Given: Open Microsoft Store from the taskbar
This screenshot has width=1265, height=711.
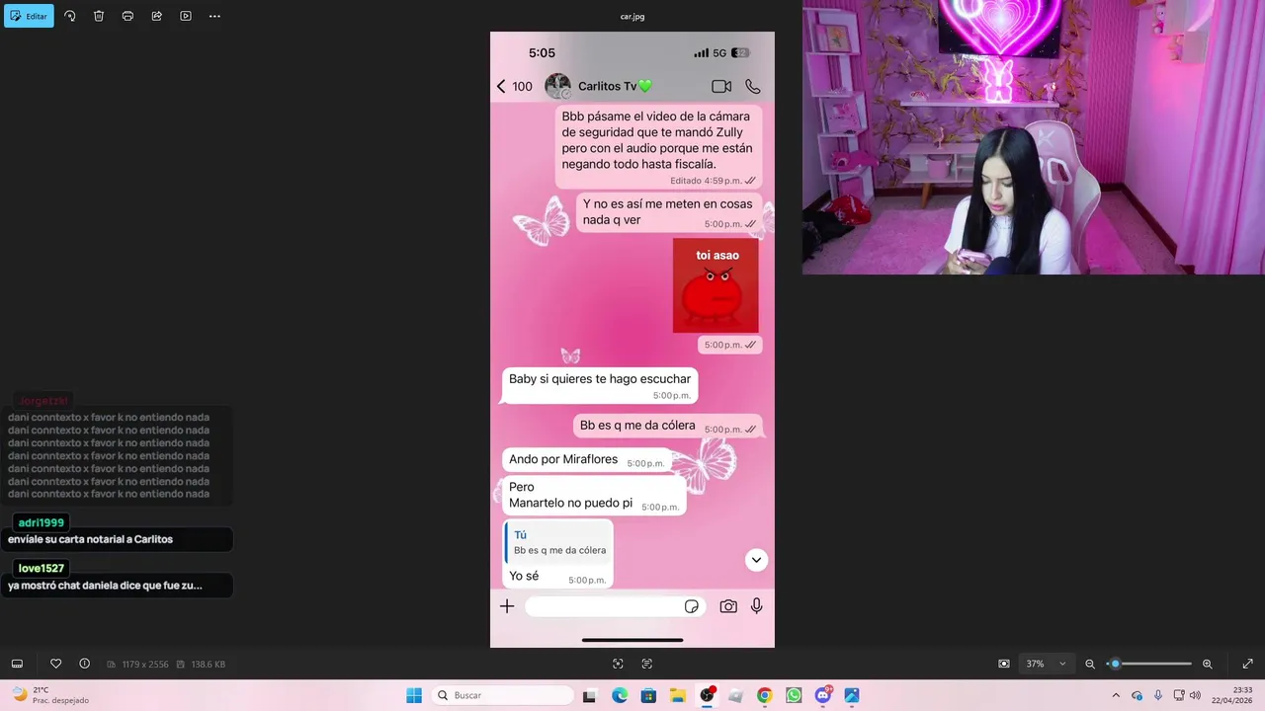Looking at the screenshot, I should 648,695.
